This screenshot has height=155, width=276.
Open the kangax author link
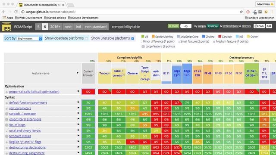click(x=202, y=26)
